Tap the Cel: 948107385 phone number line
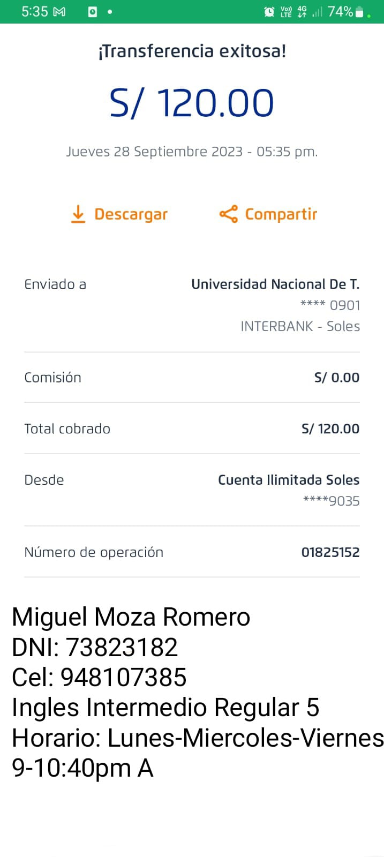This screenshot has width=384, height=857. pos(99,677)
